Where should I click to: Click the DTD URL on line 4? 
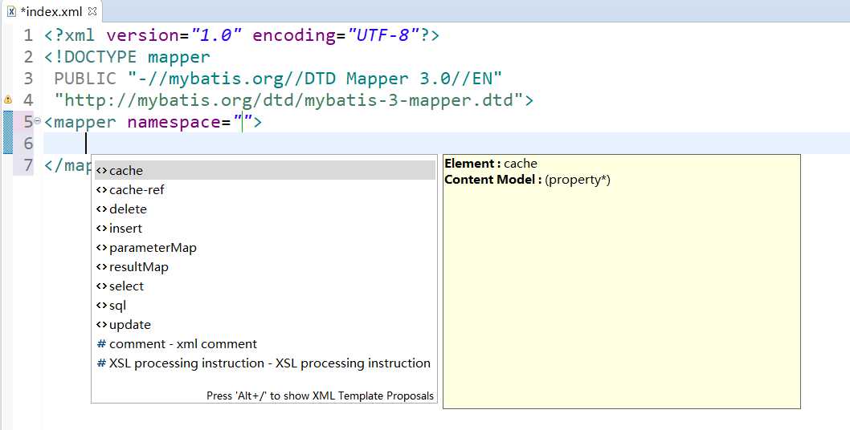click(x=289, y=100)
